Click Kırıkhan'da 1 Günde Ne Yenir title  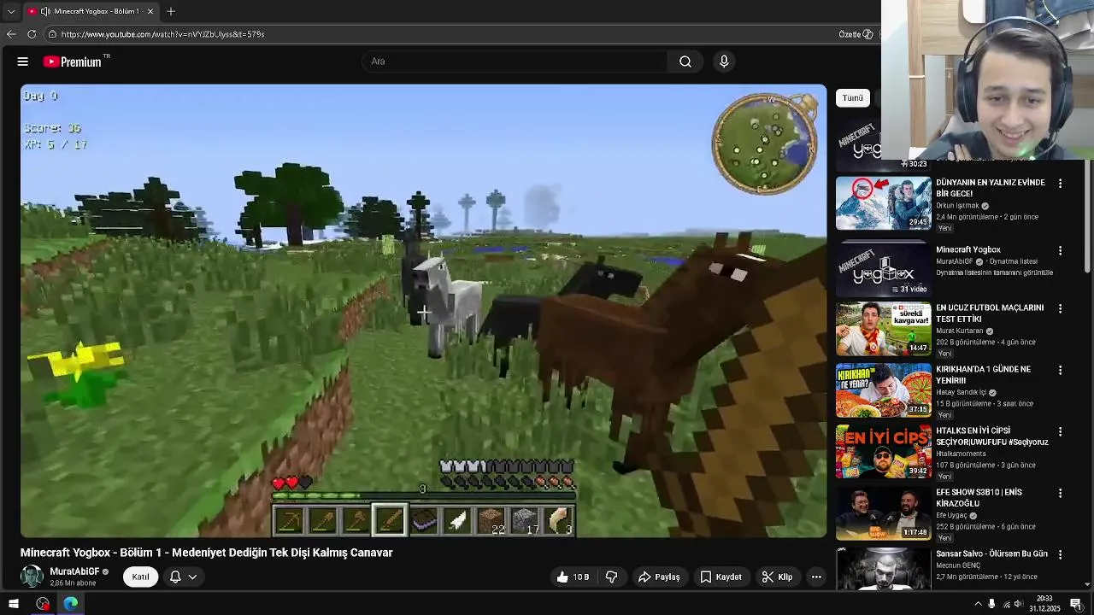[x=983, y=375]
